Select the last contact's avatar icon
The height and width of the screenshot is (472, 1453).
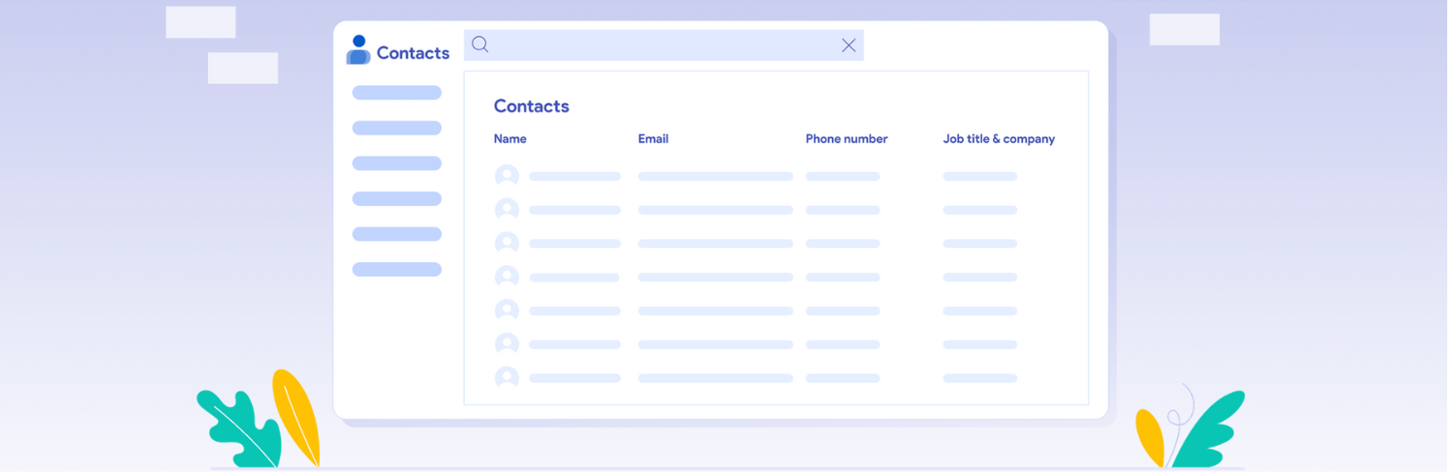[507, 378]
